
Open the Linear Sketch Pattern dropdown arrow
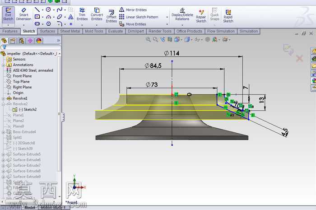click(167, 17)
